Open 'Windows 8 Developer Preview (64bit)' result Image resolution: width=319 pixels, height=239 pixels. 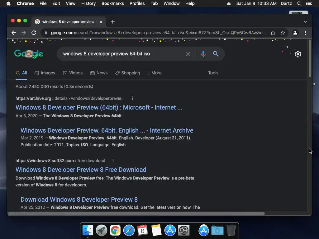tap(99, 107)
